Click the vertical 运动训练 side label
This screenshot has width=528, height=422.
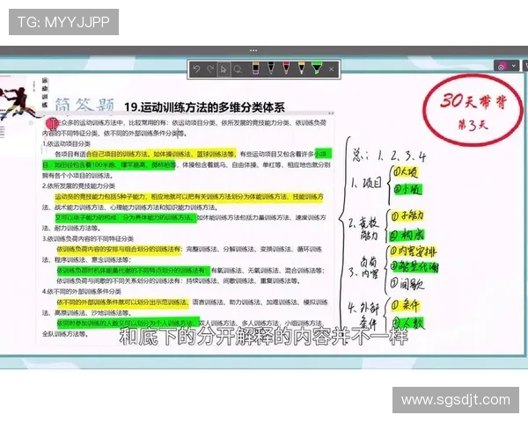(45, 92)
